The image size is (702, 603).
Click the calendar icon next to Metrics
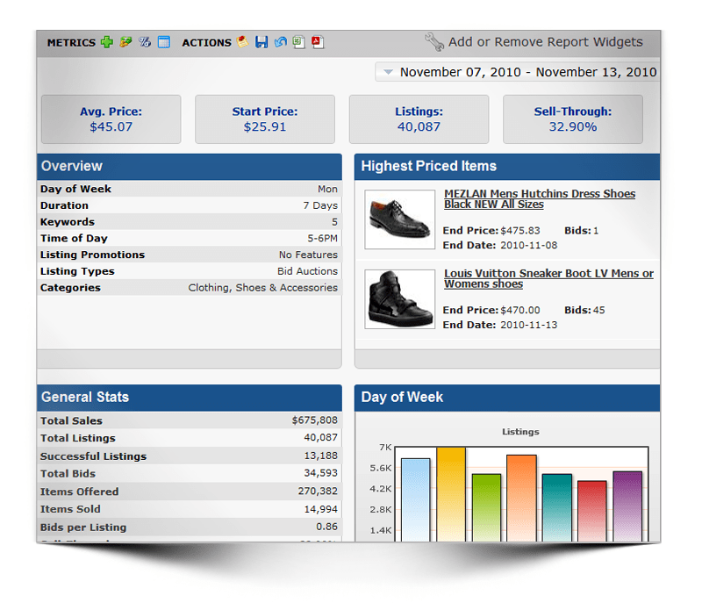164,42
